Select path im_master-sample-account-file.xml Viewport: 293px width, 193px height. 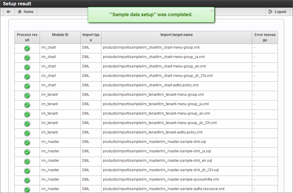tap(161, 179)
